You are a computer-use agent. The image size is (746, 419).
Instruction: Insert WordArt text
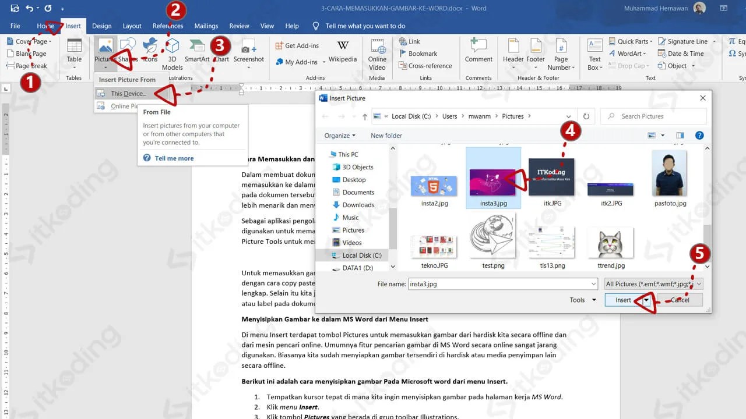pos(627,53)
